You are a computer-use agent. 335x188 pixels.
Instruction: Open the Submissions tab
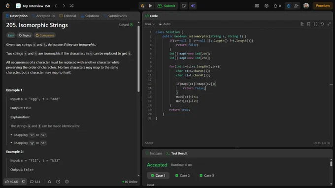click(x=115, y=16)
